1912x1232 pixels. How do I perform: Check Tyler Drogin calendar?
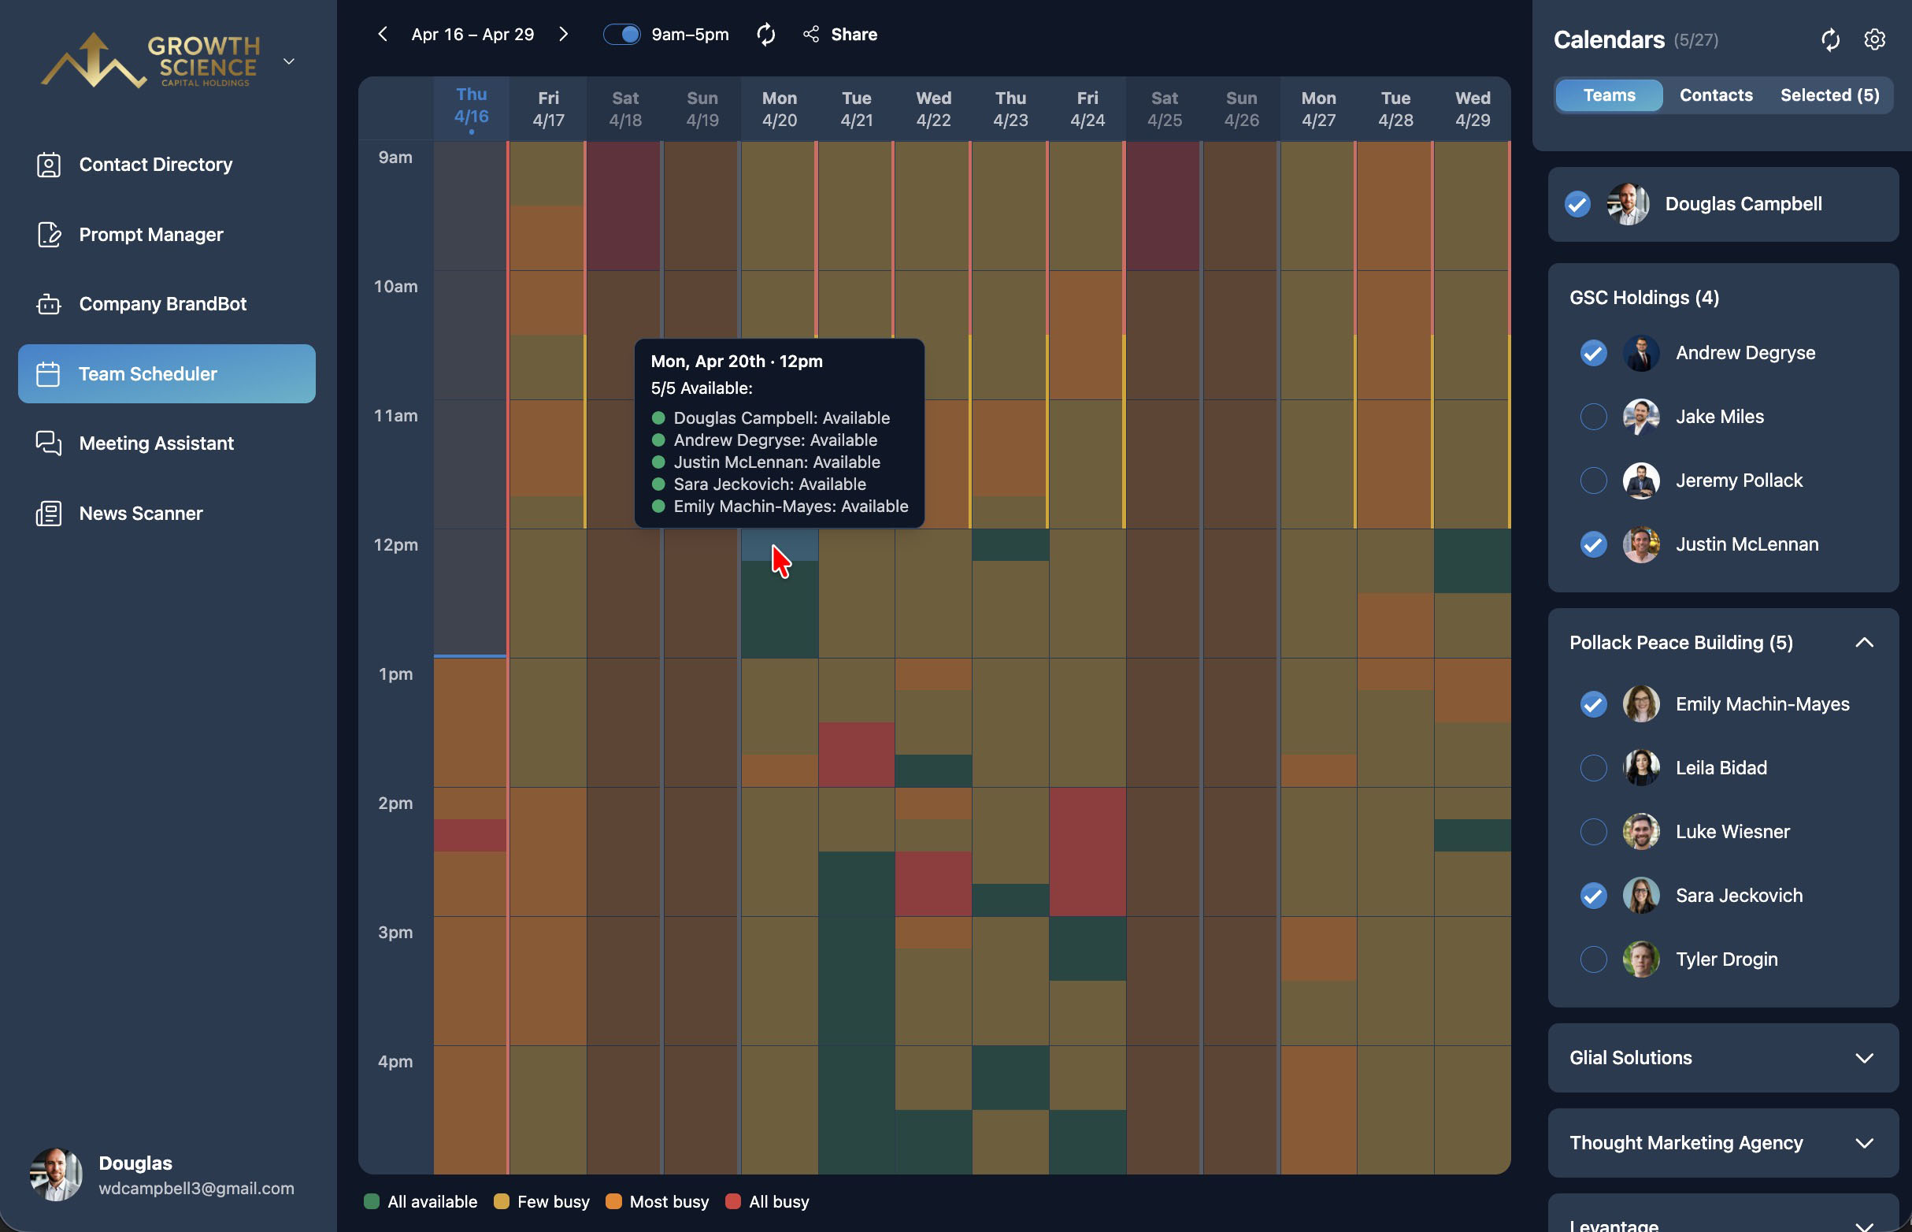(1593, 960)
